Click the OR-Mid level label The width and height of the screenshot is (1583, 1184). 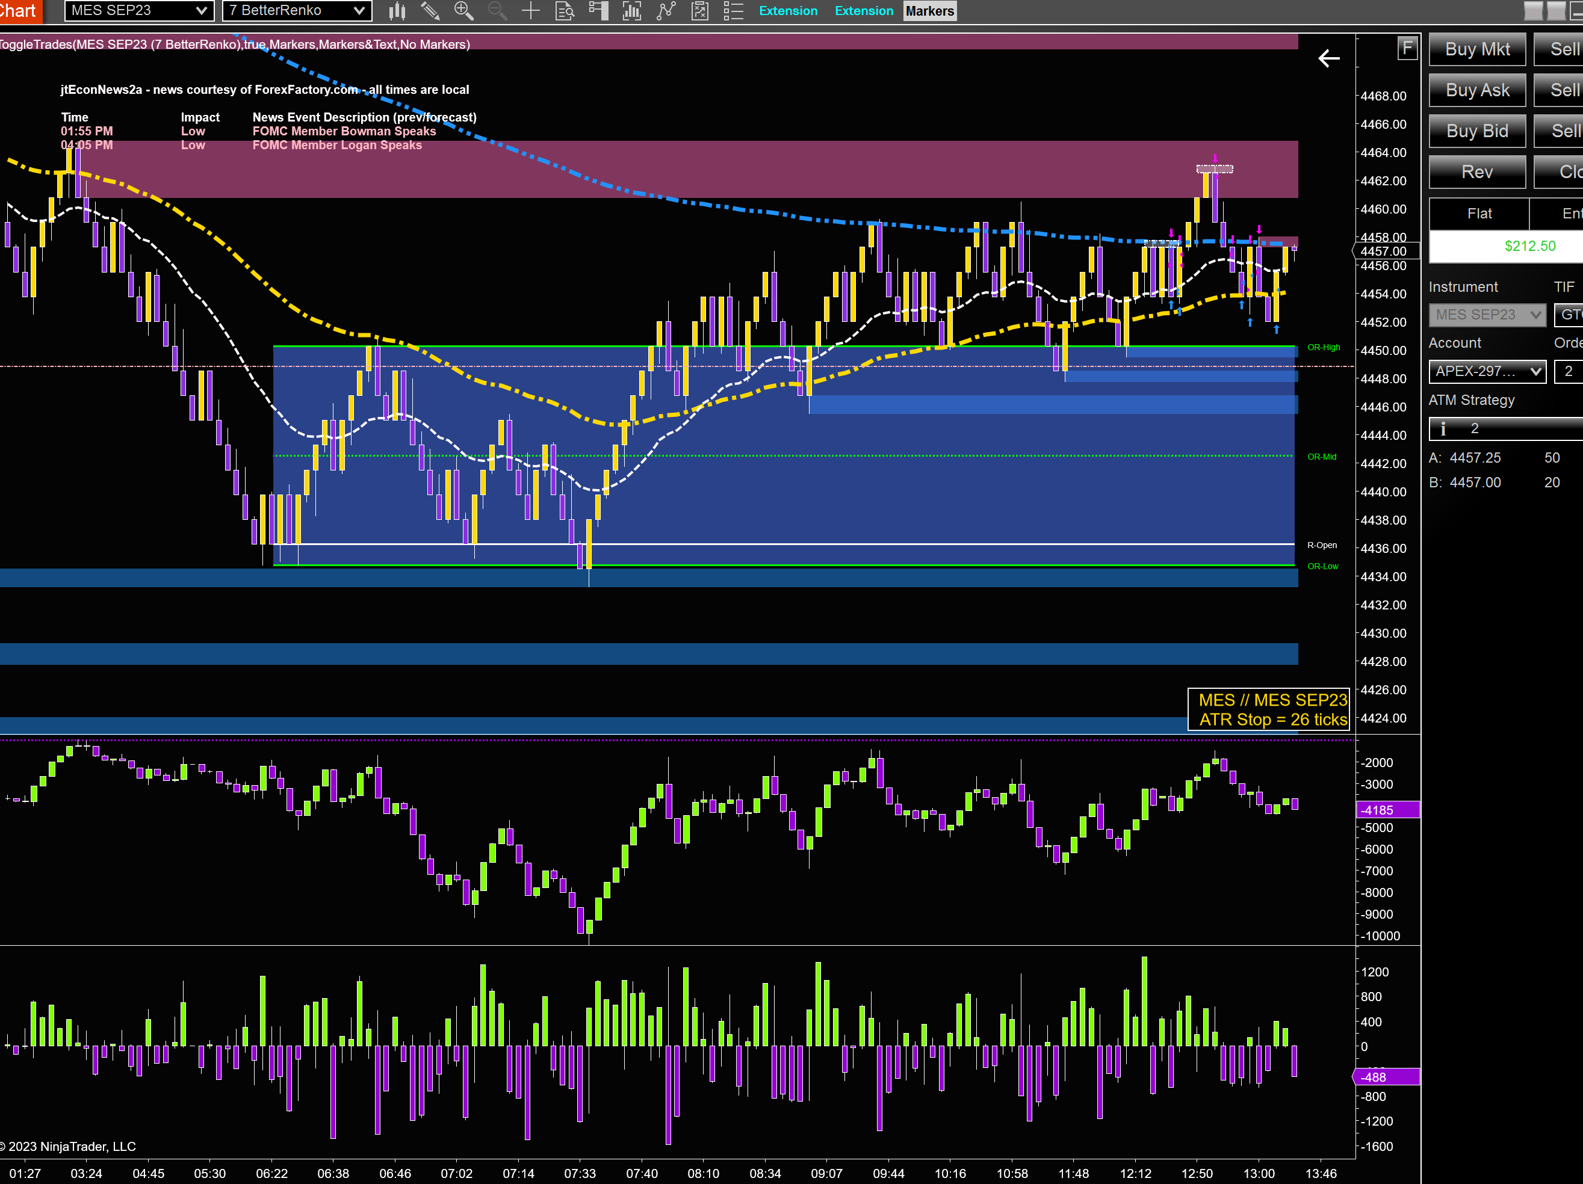coord(1322,457)
